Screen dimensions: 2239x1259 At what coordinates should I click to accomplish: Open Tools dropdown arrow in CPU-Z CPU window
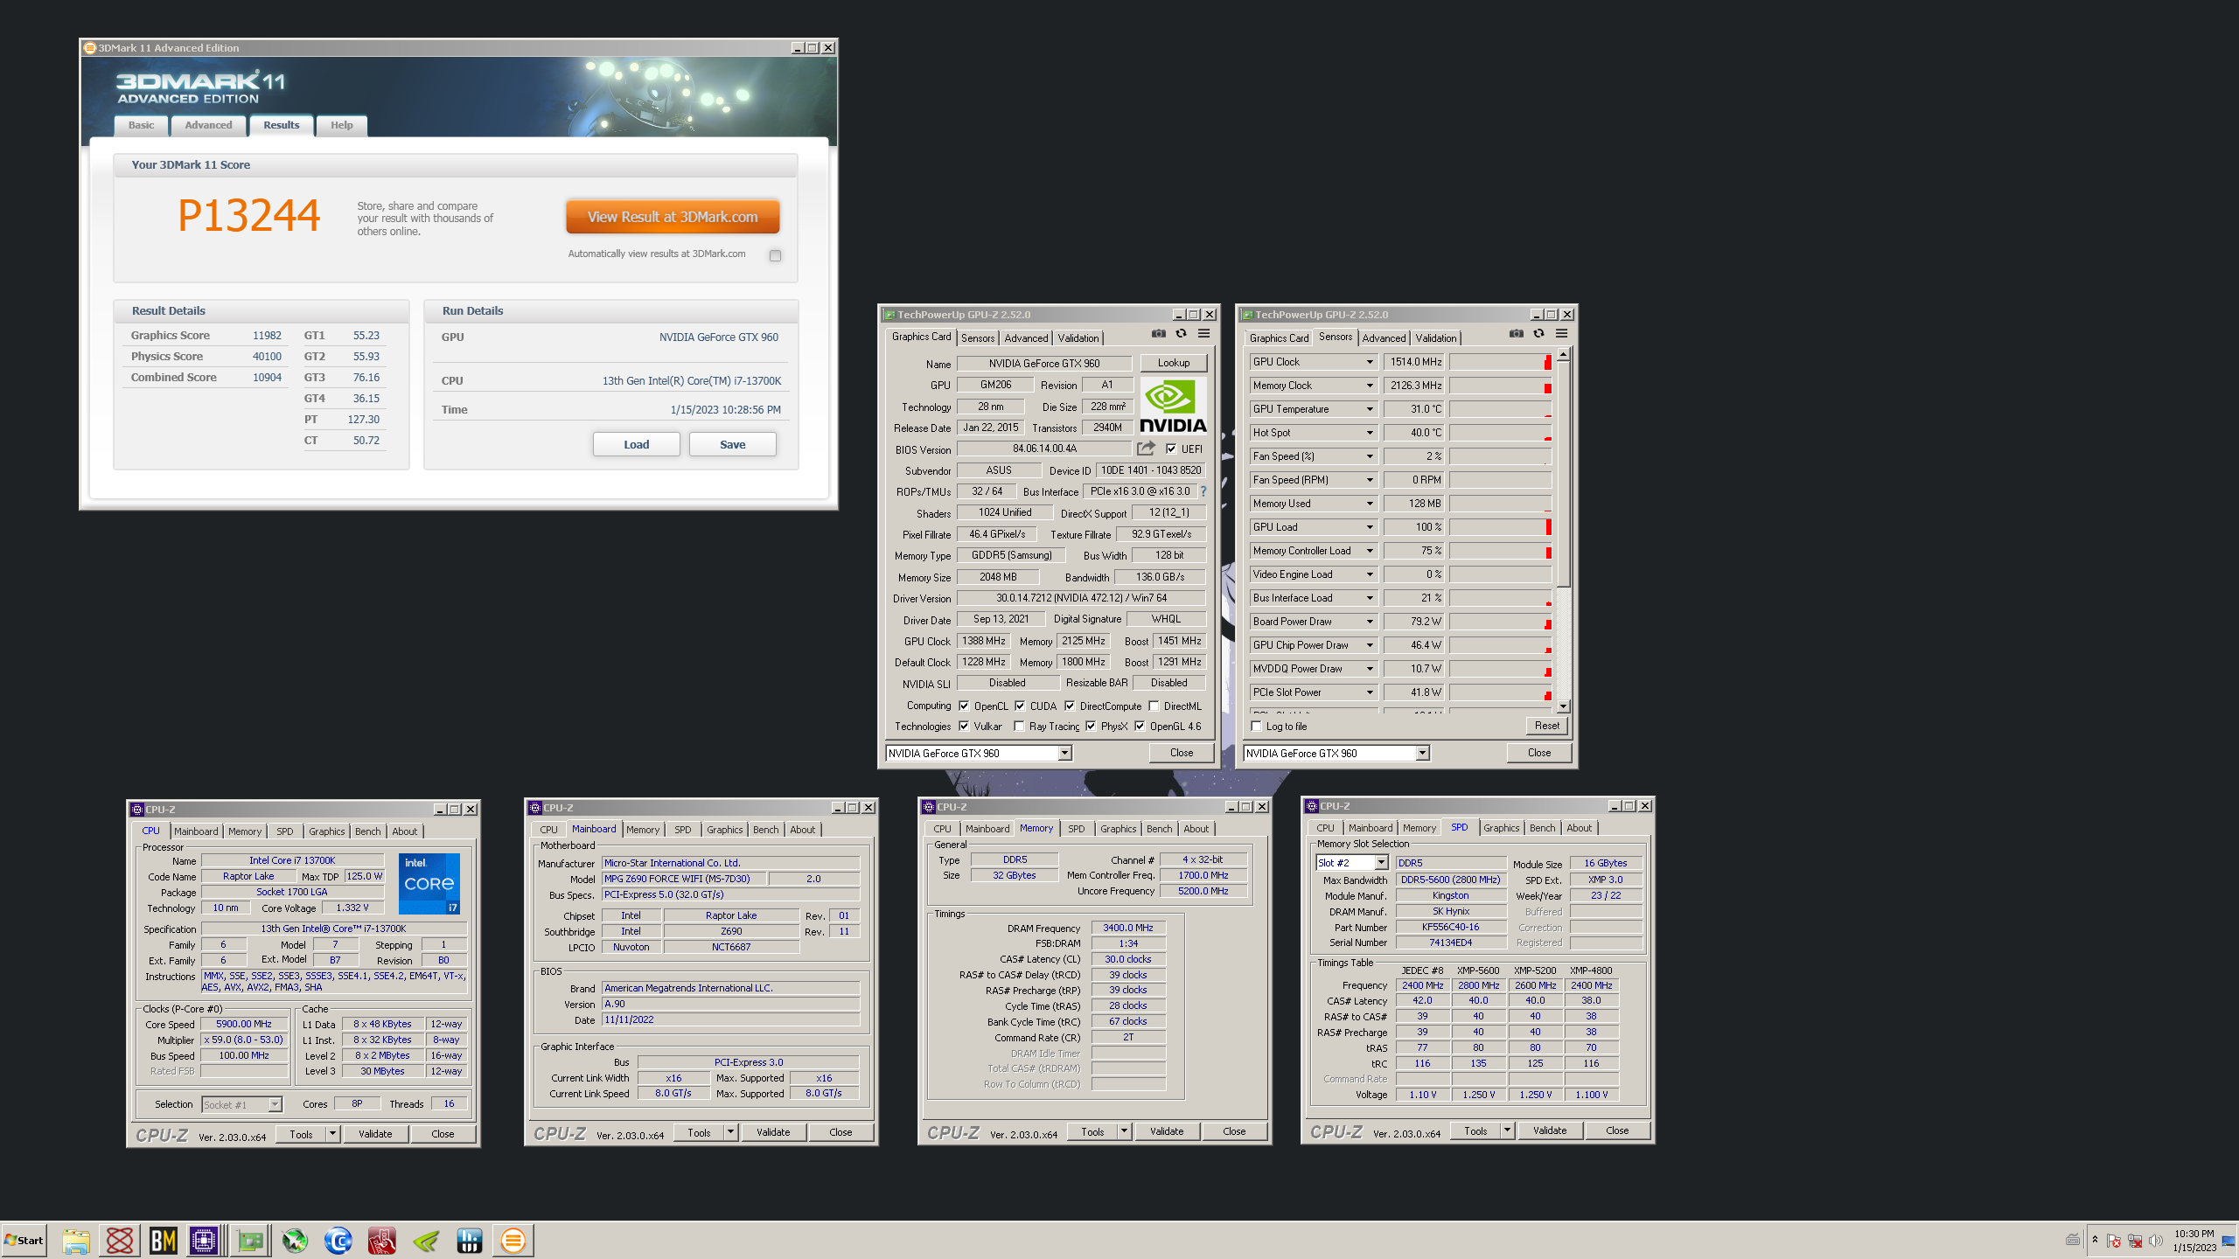coord(332,1134)
